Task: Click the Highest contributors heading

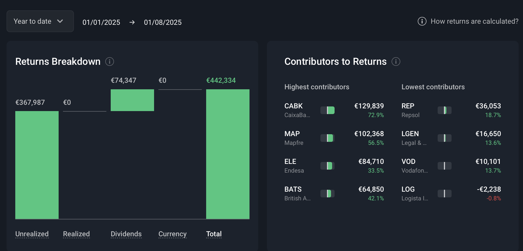Action: click(x=317, y=87)
